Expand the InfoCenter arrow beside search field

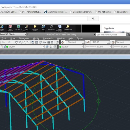point(95,34)
